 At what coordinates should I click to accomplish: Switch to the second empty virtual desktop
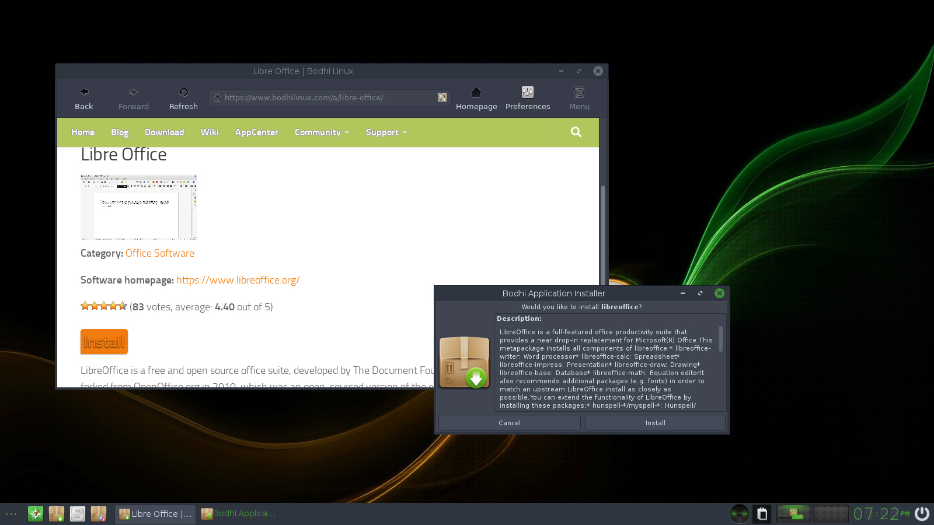point(831,514)
